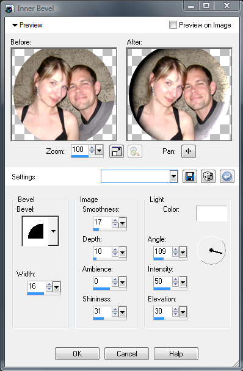Image resolution: width=243 pixels, height=371 pixels.
Task: Click the After preview image
Action: tap(179, 95)
